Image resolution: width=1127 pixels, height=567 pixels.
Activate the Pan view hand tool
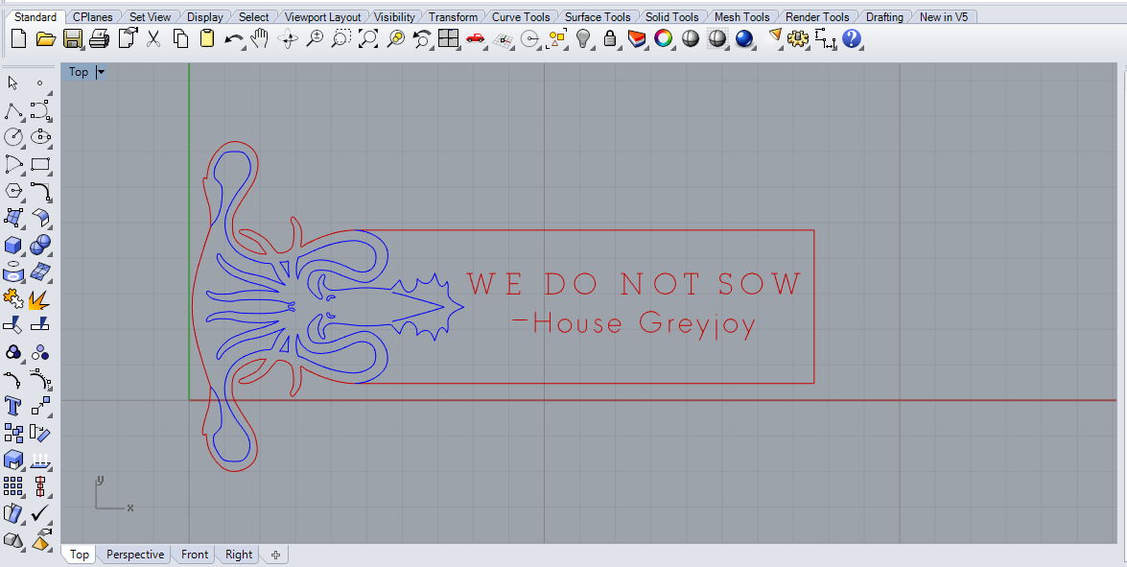click(x=260, y=38)
